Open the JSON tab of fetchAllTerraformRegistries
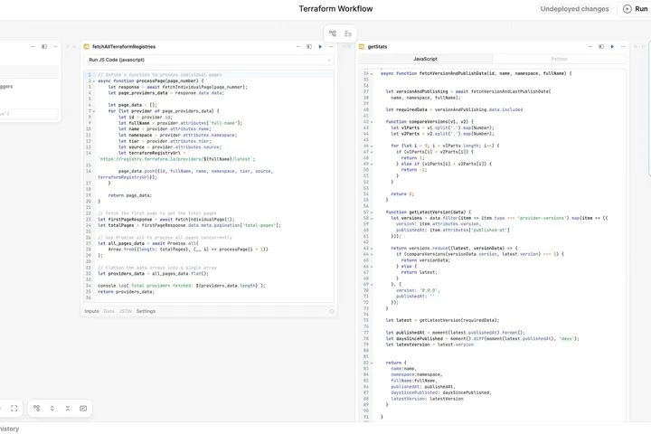Viewport: 651px width, 434px height. tap(126, 311)
